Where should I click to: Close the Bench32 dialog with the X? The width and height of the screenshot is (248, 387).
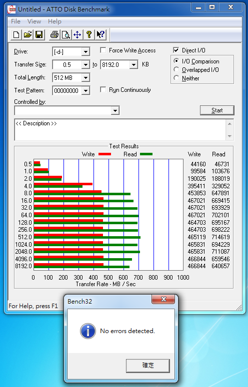tap(163, 299)
